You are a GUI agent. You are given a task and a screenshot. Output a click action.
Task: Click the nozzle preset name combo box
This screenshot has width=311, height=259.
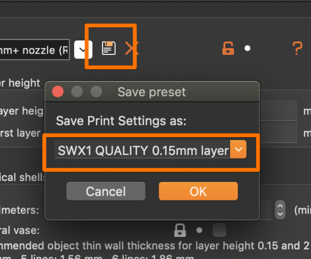click(35, 50)
